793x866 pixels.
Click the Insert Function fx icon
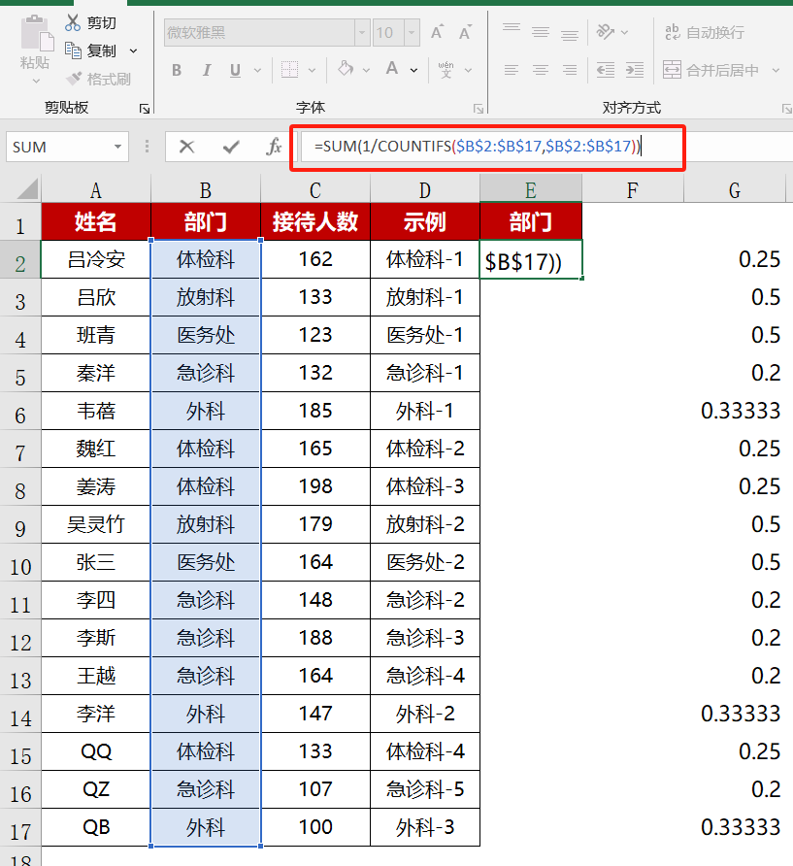point(274,147)
